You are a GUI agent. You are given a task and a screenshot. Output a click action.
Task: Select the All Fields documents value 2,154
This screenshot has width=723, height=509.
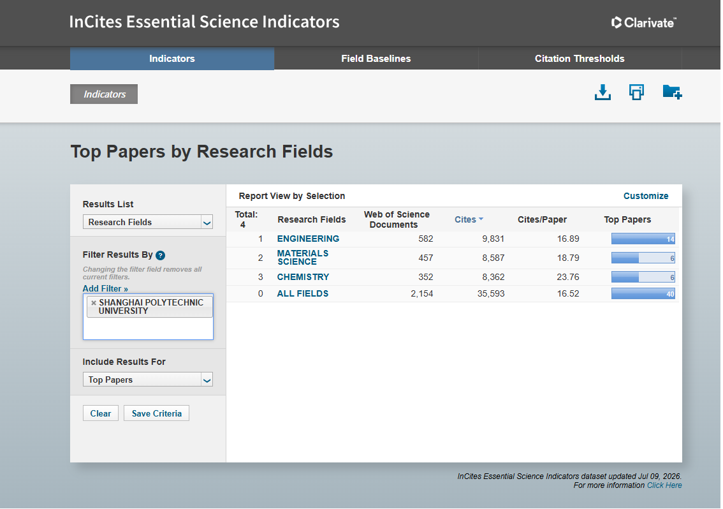pos(422,293)
